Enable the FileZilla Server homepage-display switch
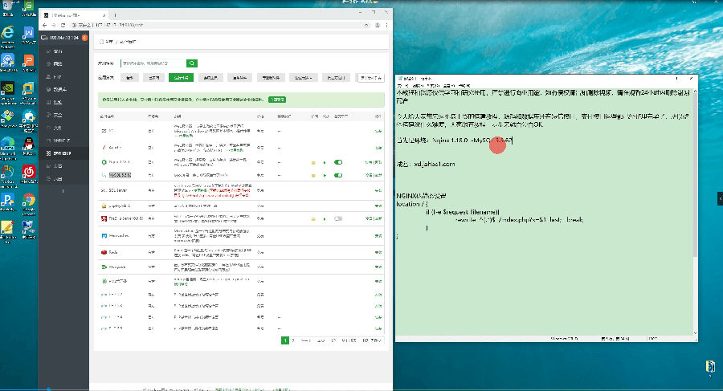The height and width of the screenshot is (391, 723). coord(338,218)
